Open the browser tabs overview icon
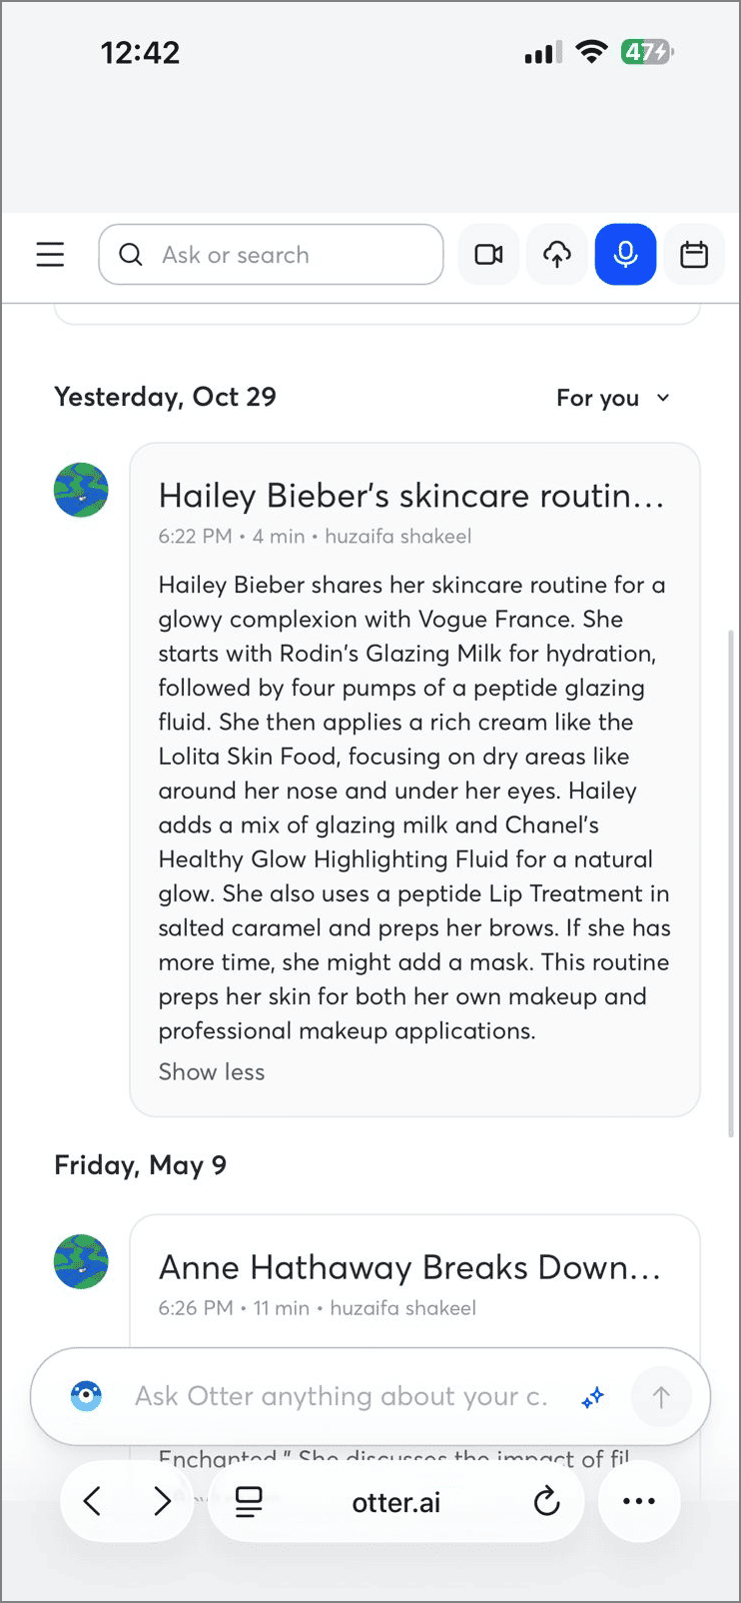 click(249, 1501)
